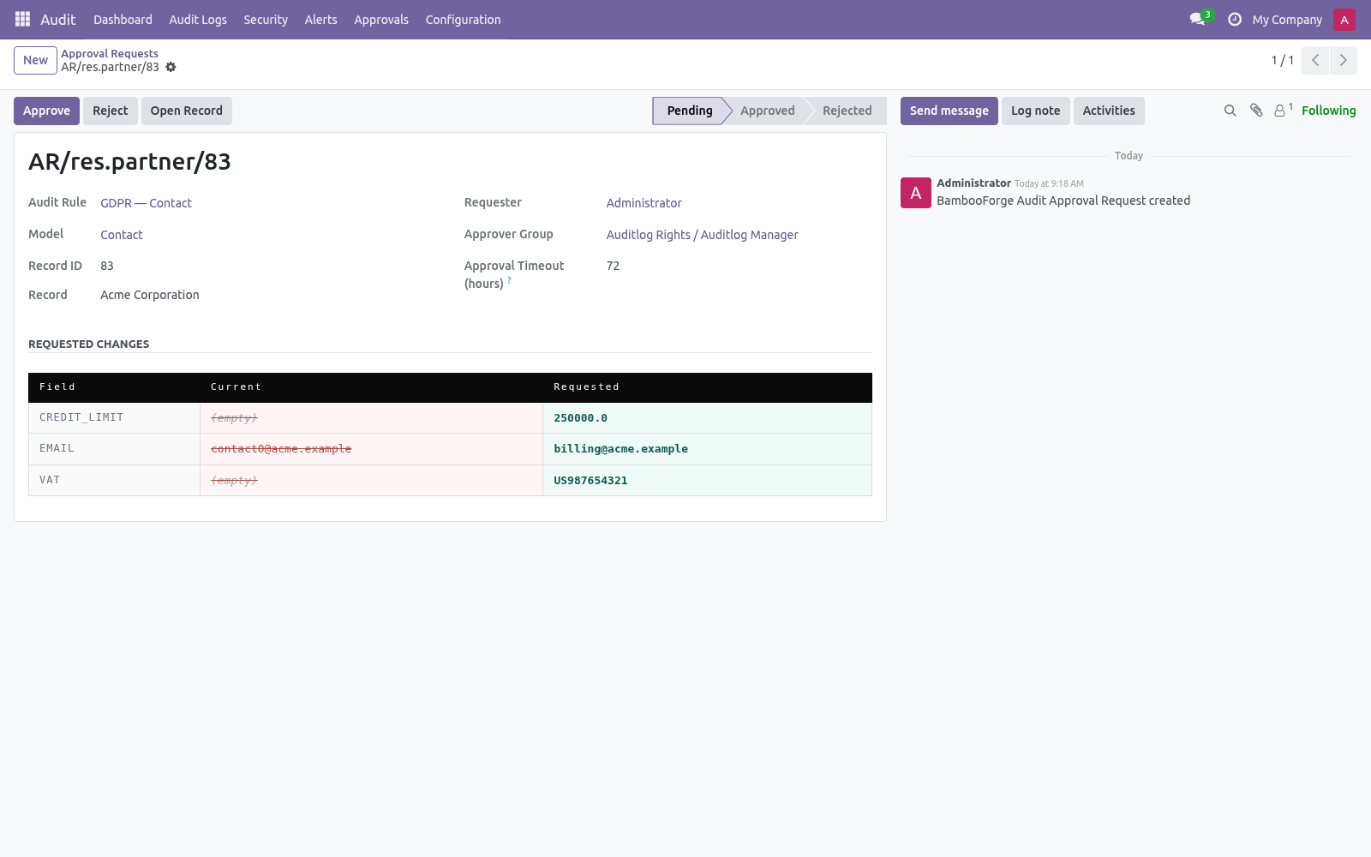Open the Administrator requester link
Screen dimensions: 1371x857
(644, 203)
